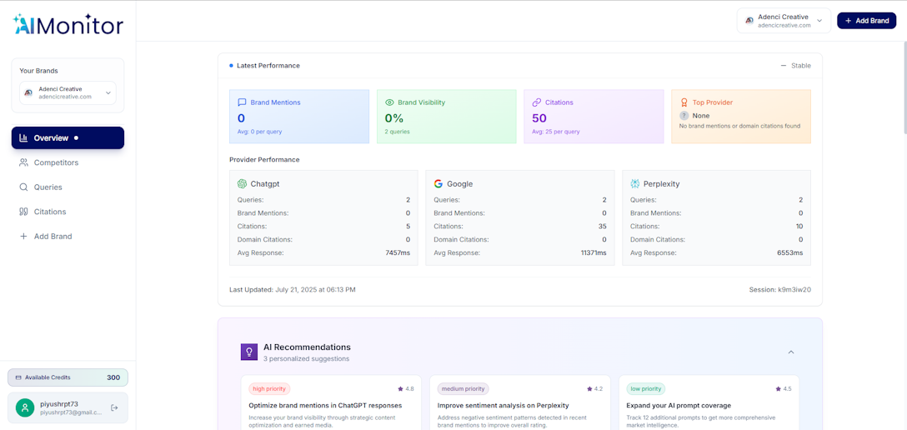Click the question mark icon beside None
Screen dimensions: 907x430
pos(684,116)
